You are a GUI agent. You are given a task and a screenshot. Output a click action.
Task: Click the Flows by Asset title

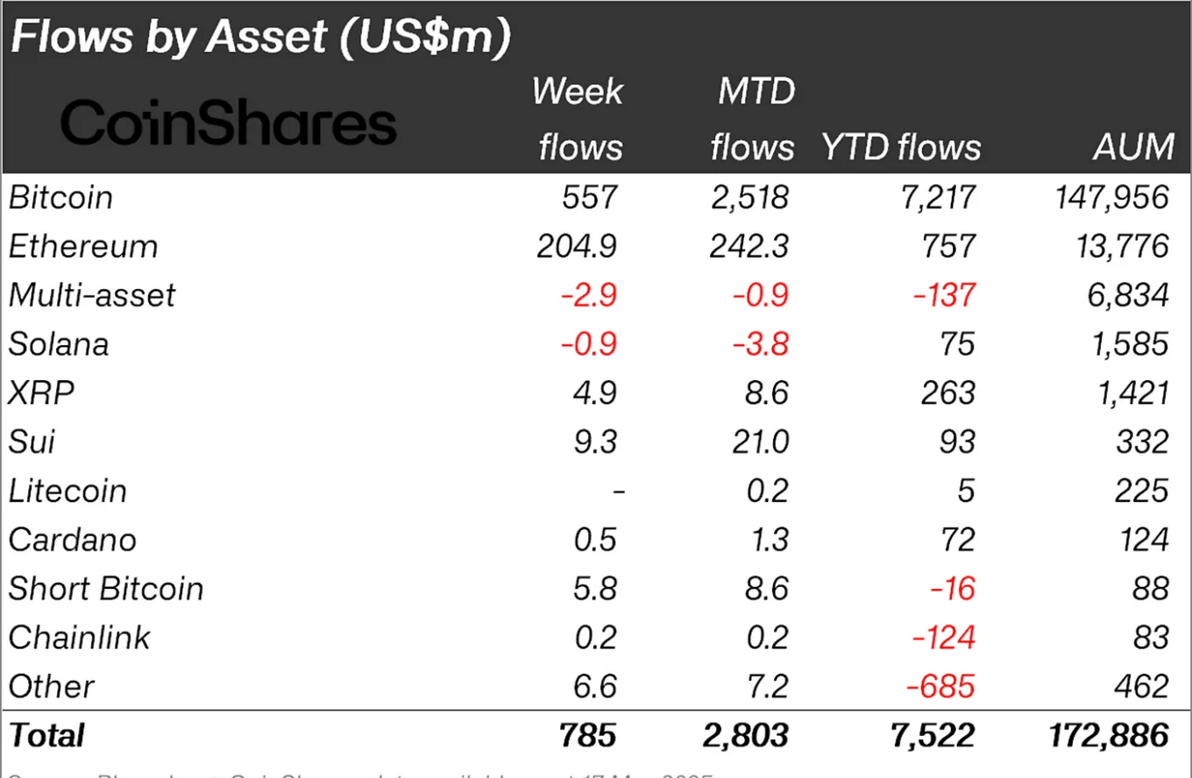tap(260, 39)
